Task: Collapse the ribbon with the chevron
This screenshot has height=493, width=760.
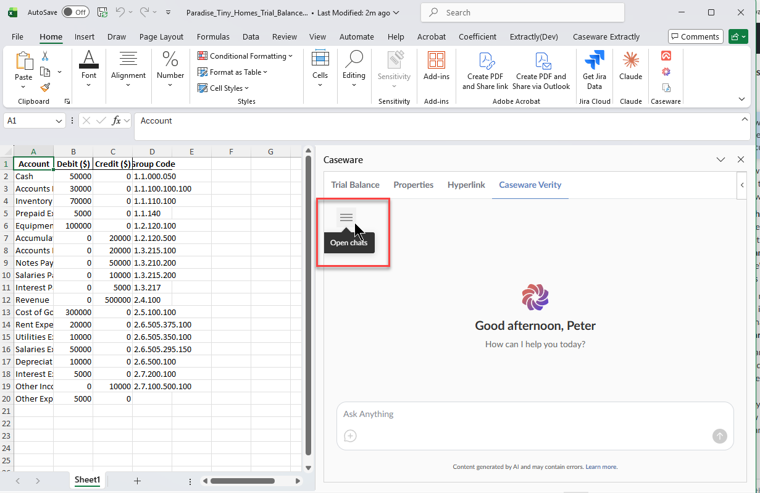Action: tap(742, 99)
